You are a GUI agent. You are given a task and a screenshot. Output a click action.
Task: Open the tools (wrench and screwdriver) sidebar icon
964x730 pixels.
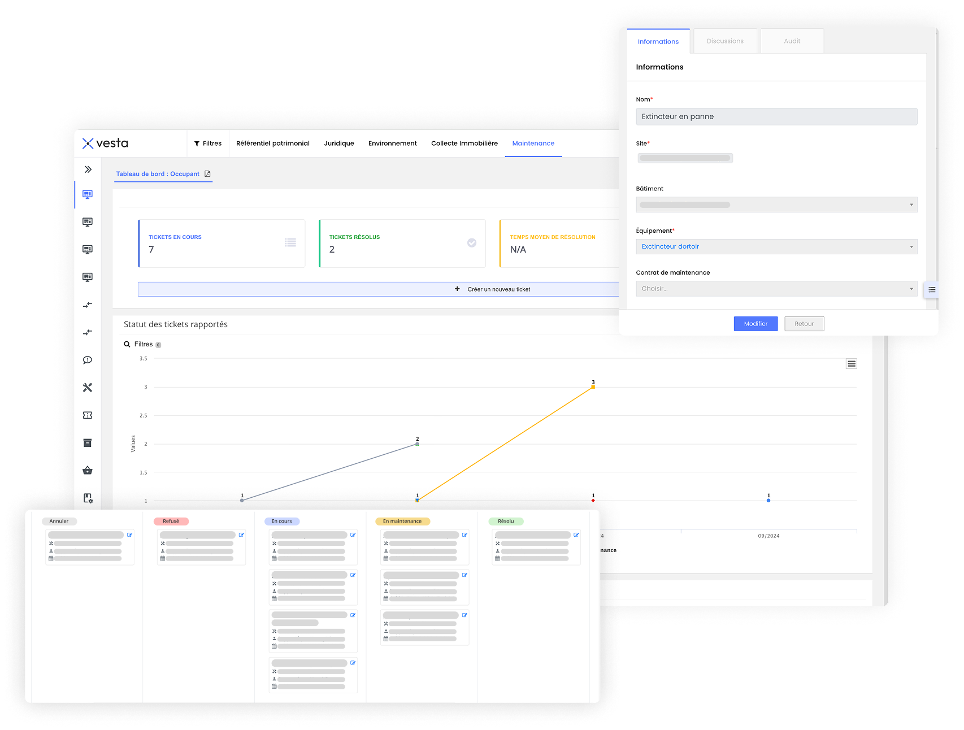(x=88, y=388)
